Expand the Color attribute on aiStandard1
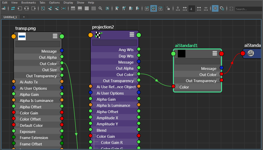Screen dimensions: 263x150 177,87
